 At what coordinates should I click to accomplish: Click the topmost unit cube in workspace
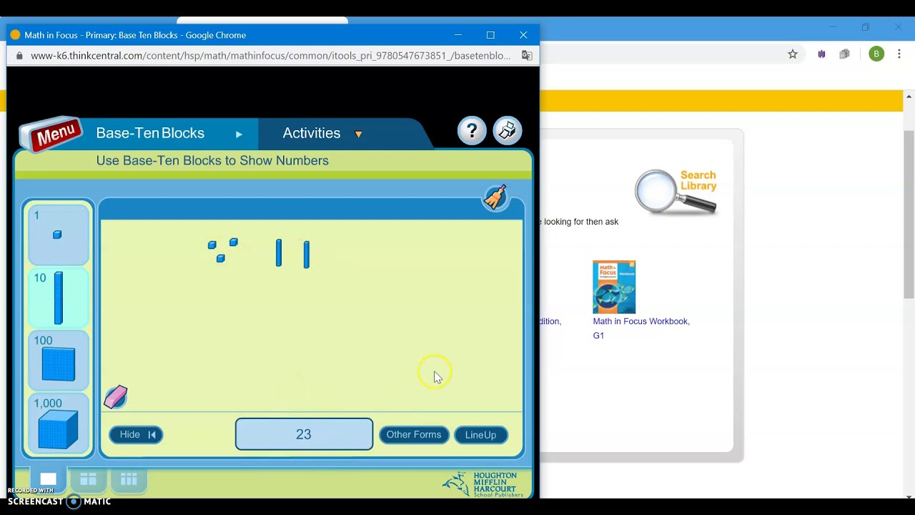tap(234, 242)
